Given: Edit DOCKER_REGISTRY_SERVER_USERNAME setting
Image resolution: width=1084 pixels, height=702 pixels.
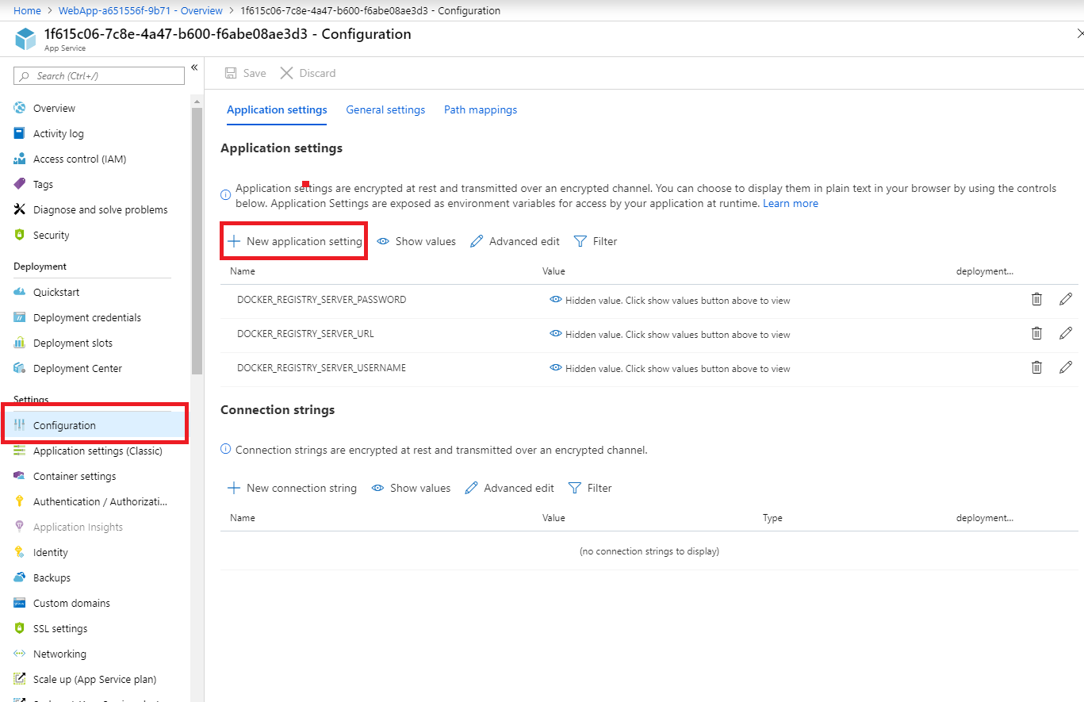Looking at the screenshot, I should (x=1066, y=367).
